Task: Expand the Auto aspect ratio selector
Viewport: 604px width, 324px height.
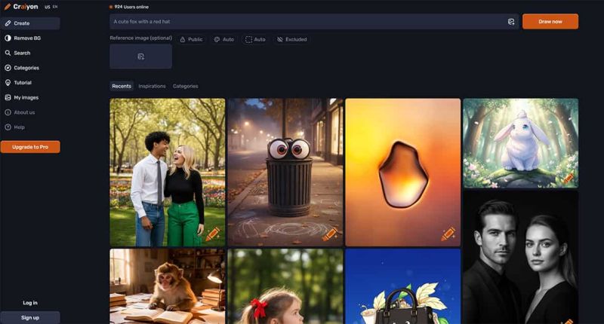Action: 255,39
